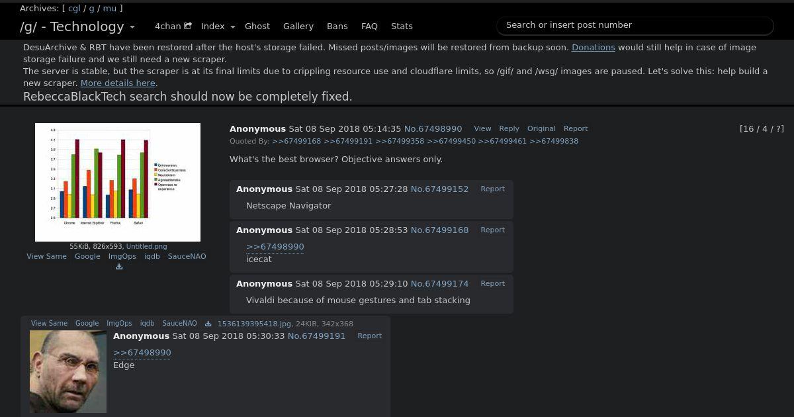Search Untitled.png on iqdb
The width and height of the screenshot is (794, 417).
pos(152,256)
